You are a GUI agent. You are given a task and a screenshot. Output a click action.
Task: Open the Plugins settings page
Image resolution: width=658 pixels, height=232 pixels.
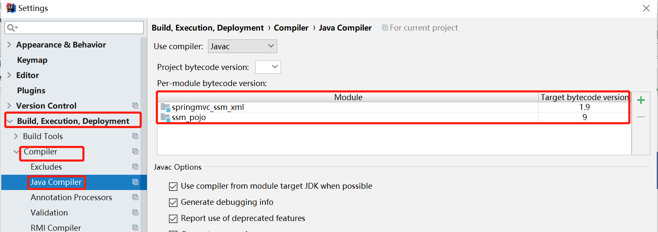tap(31, 91)
